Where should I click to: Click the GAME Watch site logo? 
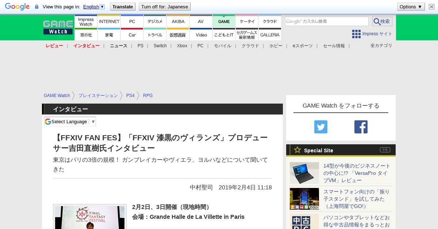tap(58, 27)
